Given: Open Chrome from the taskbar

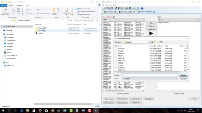Looking at the screenshot, I should (x=52, y=110).
